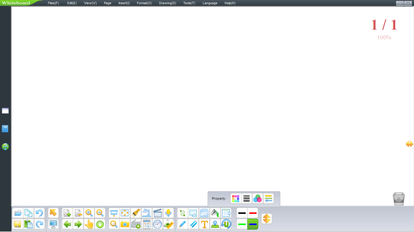Click the microphone icon

(169, 213)
